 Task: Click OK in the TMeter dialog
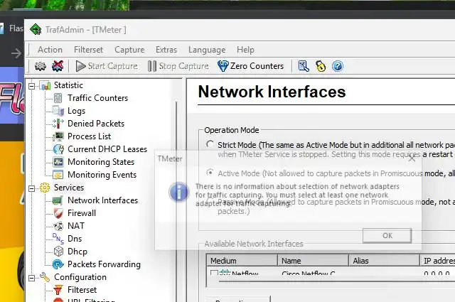(x=387, y=236)
